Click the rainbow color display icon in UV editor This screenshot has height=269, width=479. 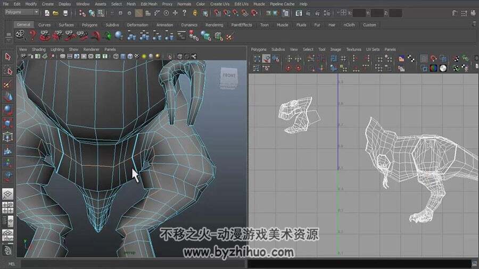coord(433,69)
